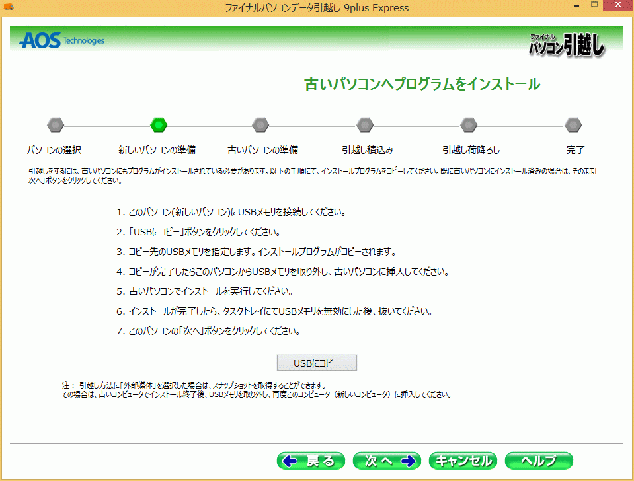This screenshot has width=634, height=481.
Task: Click the USBにコピー button
Action: pos(316,363)
